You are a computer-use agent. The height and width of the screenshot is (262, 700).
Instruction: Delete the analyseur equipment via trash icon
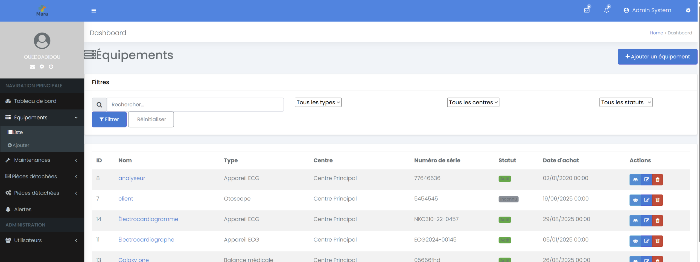pos(658,179)
